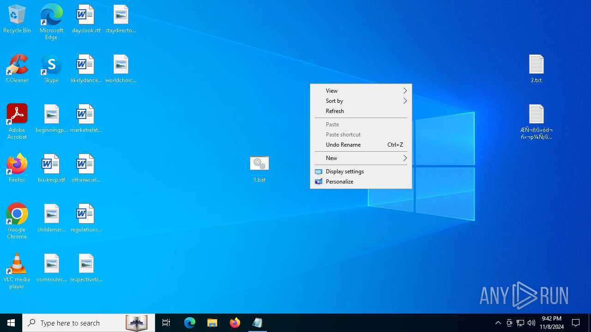Open Personalize from context menu

click(361, 182)
